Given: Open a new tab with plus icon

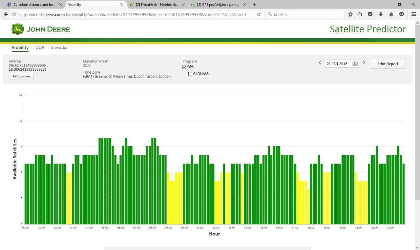Looking at the screenshot, I should pos(255,5).
